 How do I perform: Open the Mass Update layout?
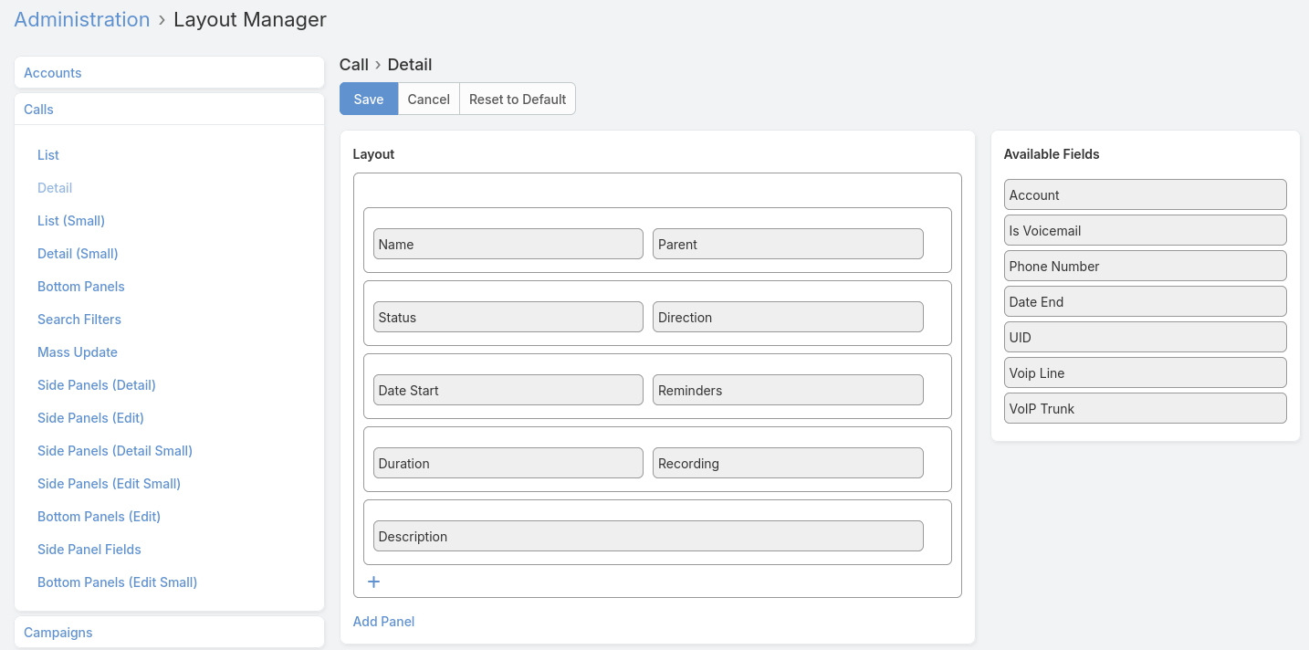point(77,351)
